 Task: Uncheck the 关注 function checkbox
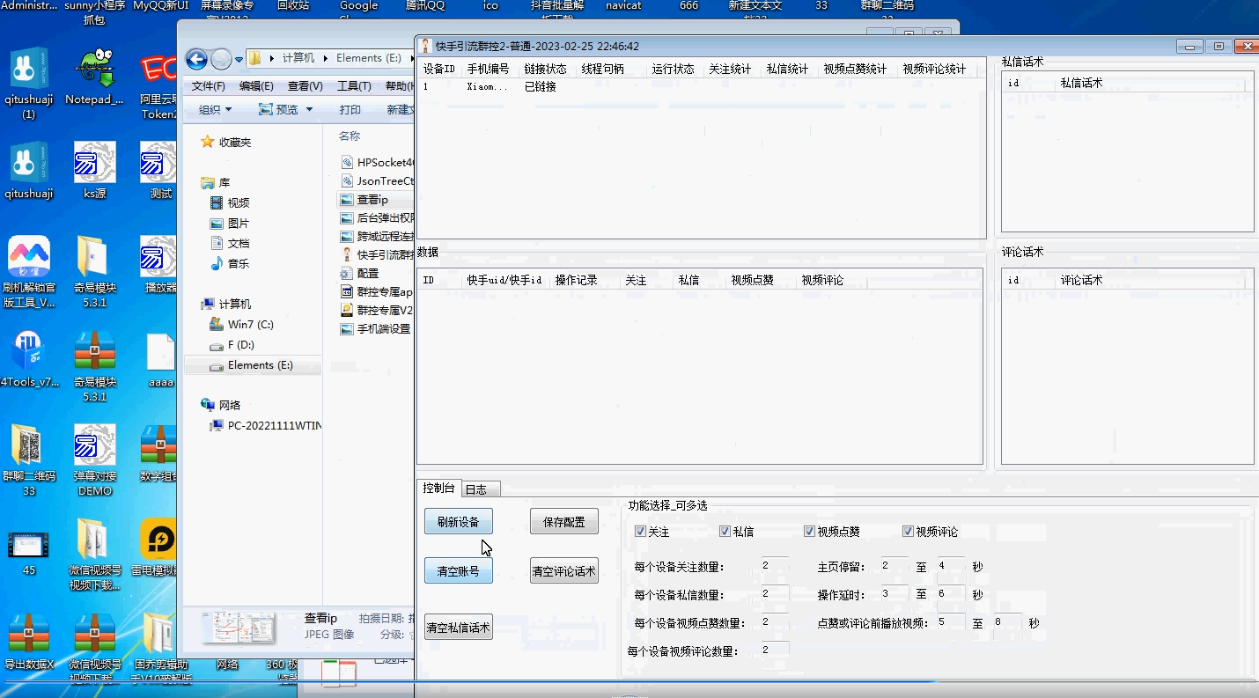pyautogui.click(x=640, y=532)
